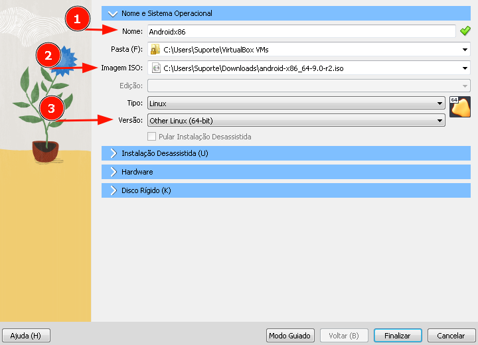This screenshot has height=345, width=478.
Task: Click the Voltar (B) button
Action: (x=344, y=336)
